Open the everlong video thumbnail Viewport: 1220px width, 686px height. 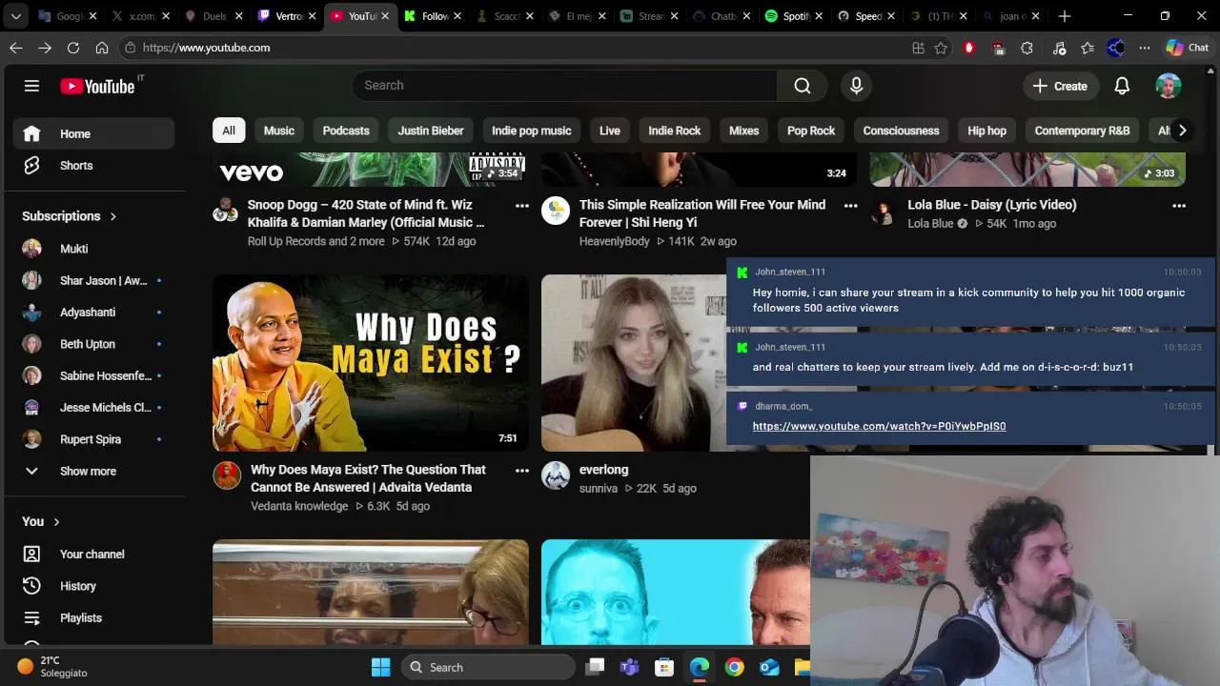coord(634,363)
